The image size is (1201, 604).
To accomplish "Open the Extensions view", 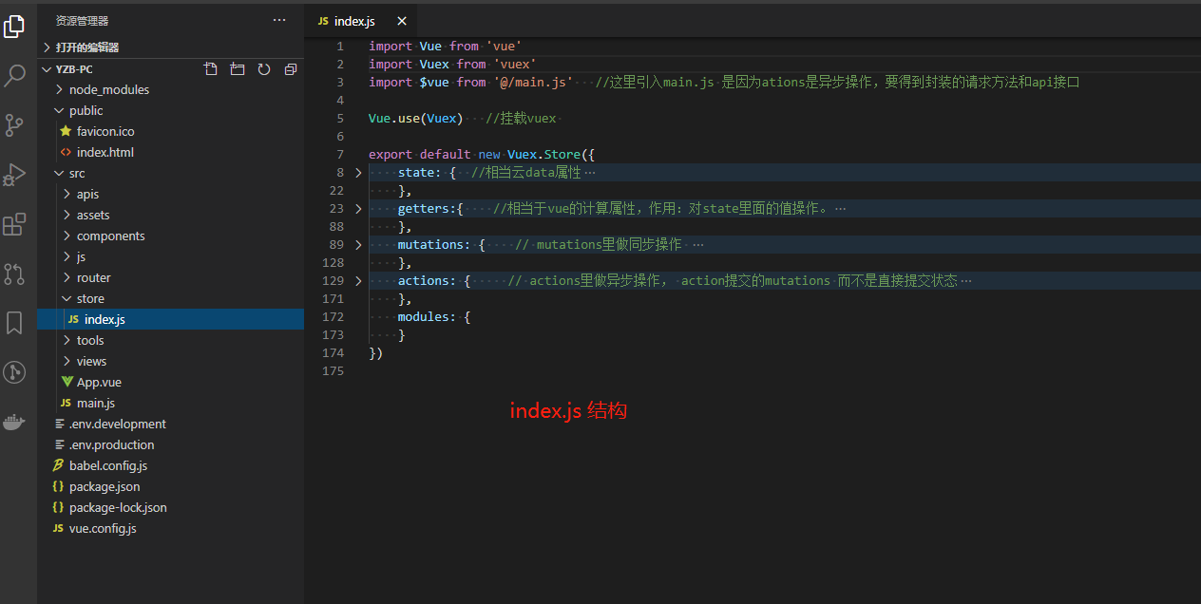I will pos(14,225).
